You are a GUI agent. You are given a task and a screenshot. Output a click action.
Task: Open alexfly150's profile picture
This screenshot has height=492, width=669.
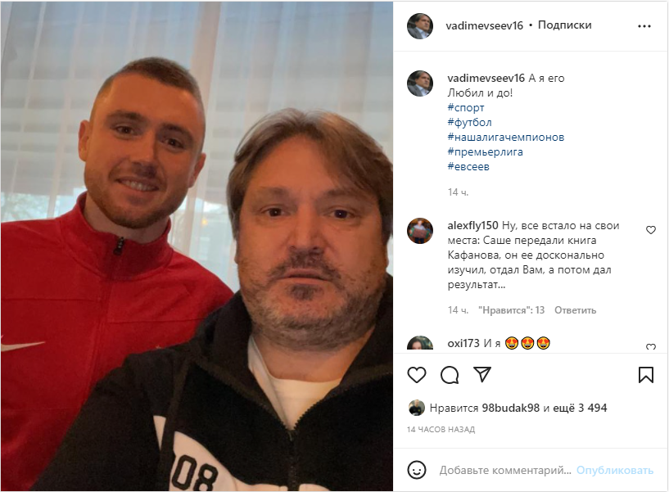[x=420, y=231]
